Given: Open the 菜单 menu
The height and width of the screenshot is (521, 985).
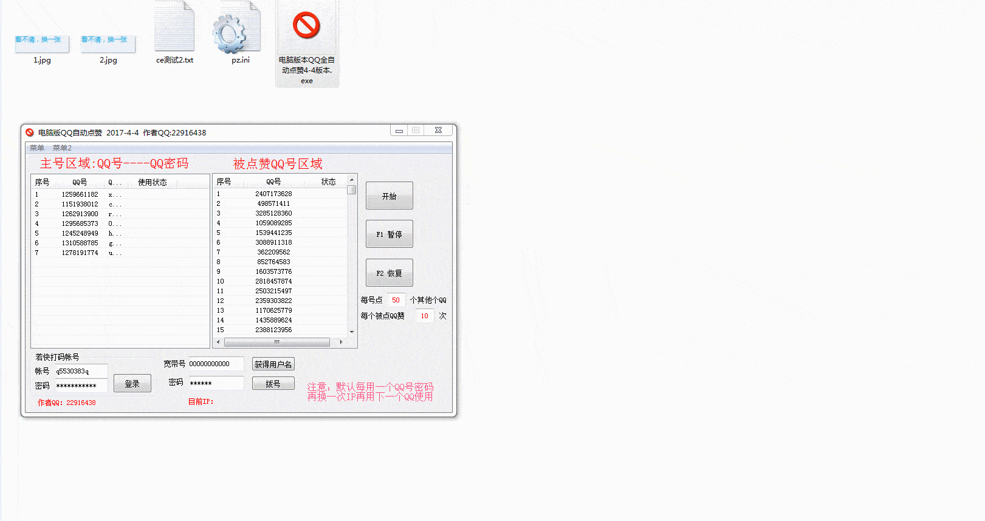Looking at the screenshot, I should coord(37,148).
